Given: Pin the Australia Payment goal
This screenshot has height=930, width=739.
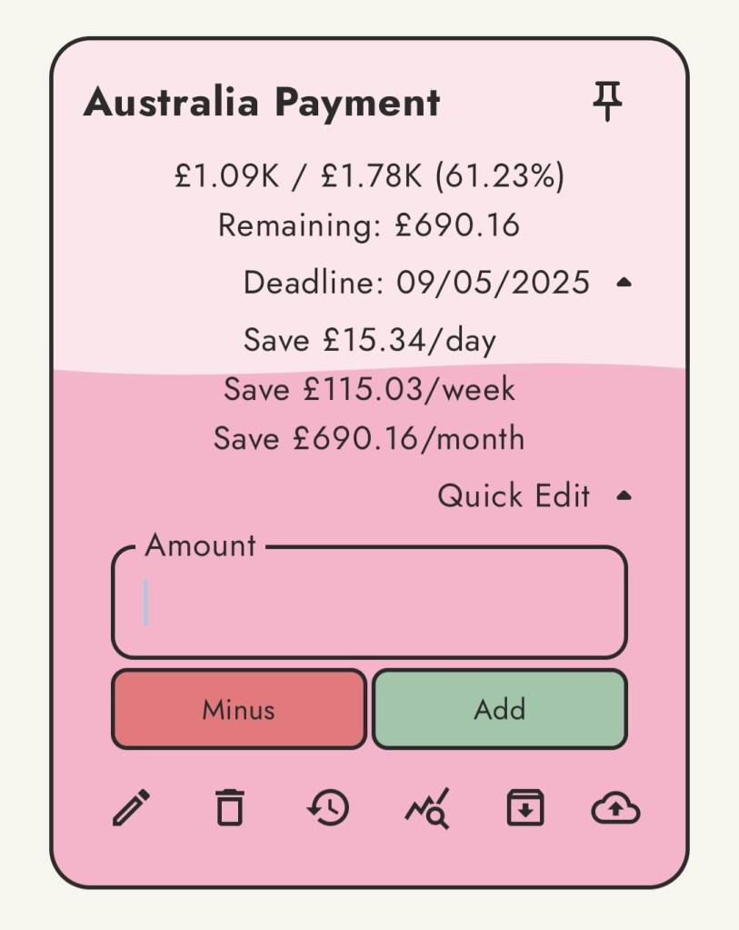Looking at the screenshot, I should 607,101.
